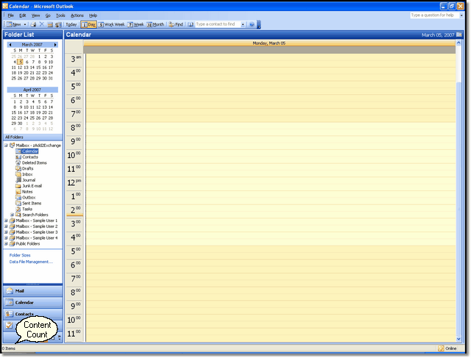
Task: Switch to Day view
Action: click(x=88, y=24)
